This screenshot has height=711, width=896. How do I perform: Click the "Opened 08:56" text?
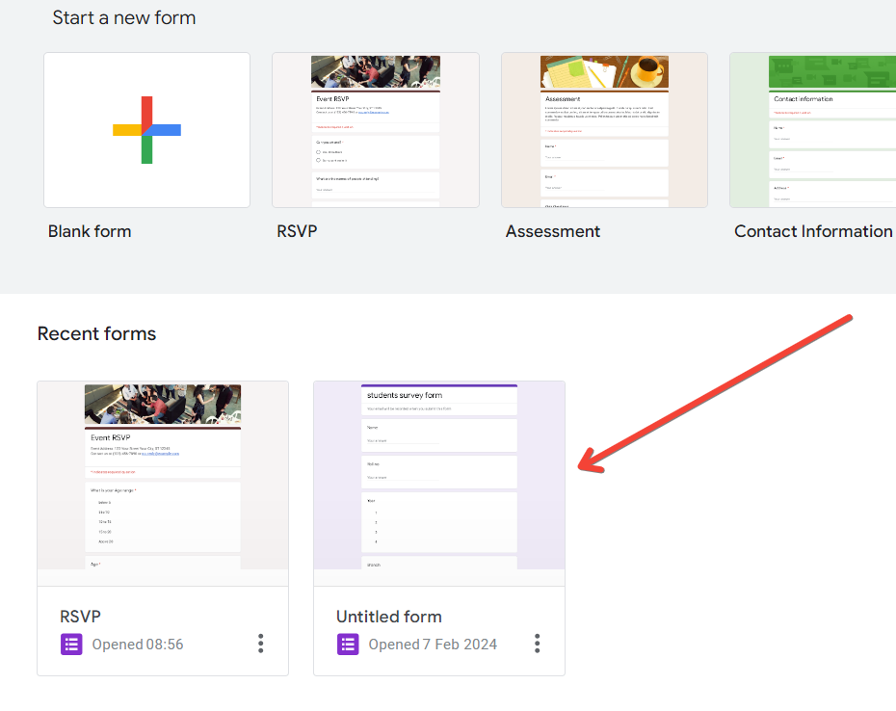[138, 645]
